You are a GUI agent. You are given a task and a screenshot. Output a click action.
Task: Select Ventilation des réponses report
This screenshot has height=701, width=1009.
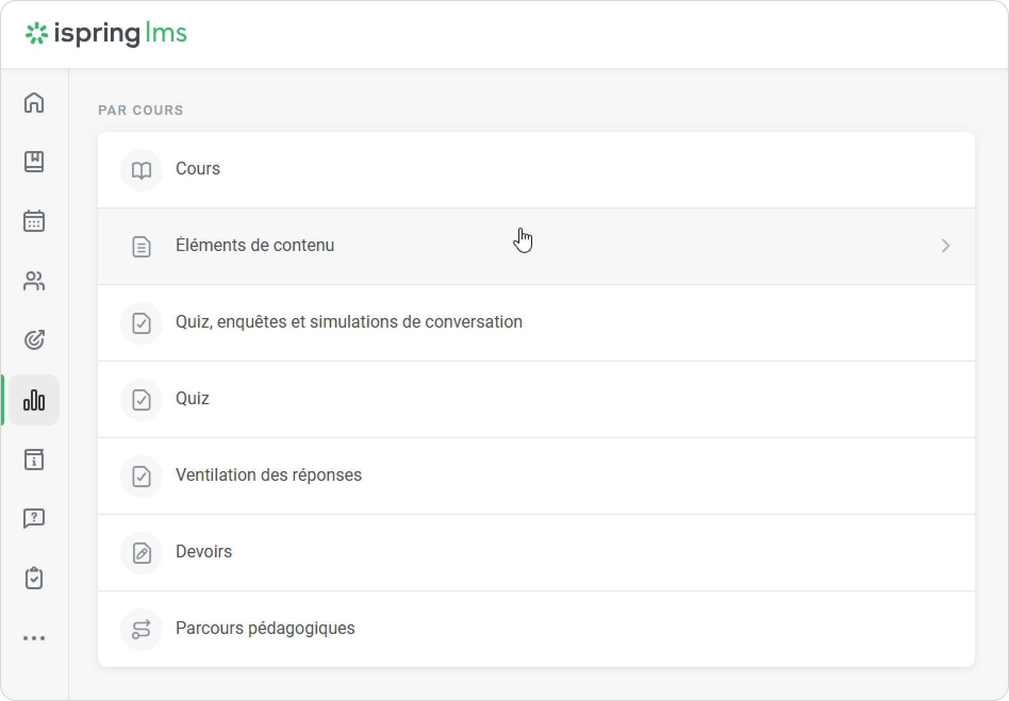coord(268,475)
